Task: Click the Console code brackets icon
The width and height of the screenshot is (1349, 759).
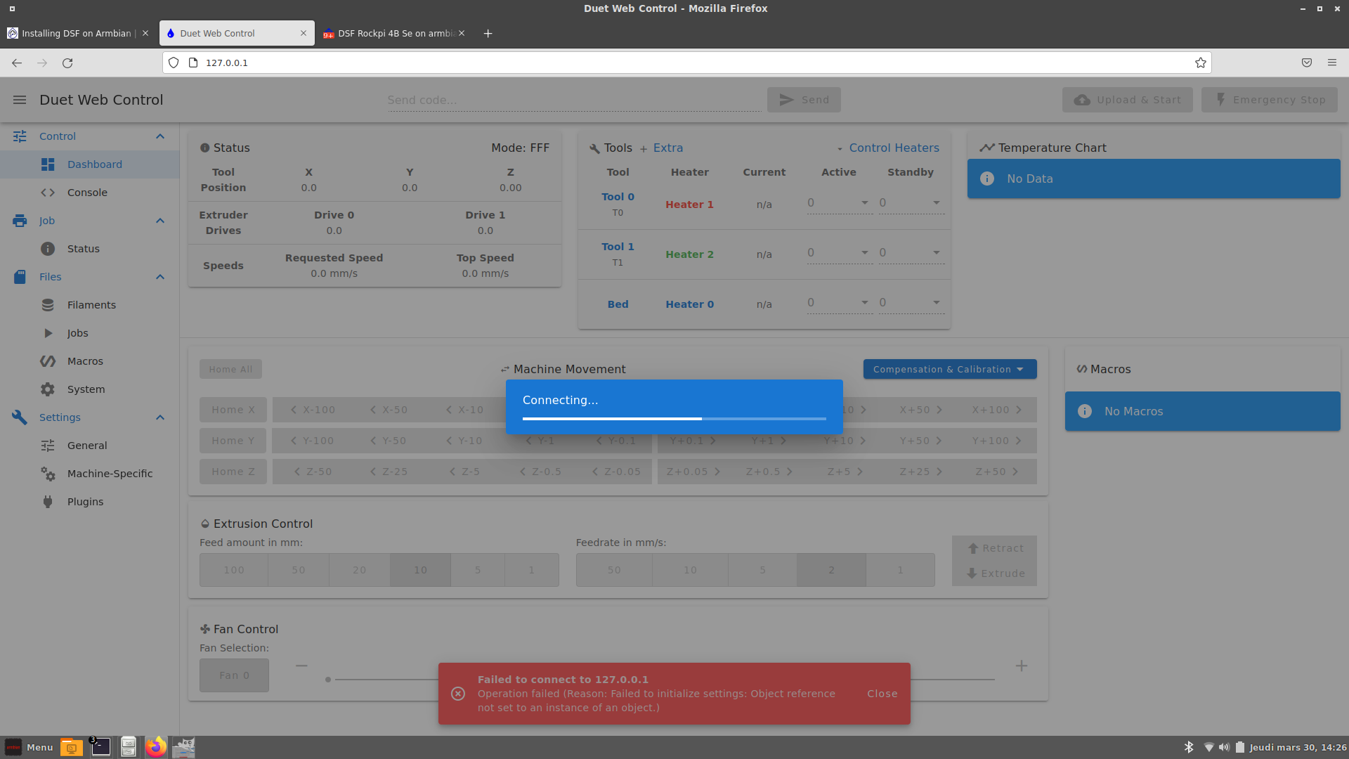Action: [48, 193]
